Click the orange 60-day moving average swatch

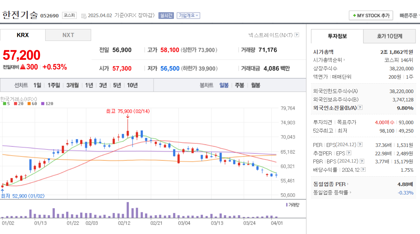tap(29, 104)
